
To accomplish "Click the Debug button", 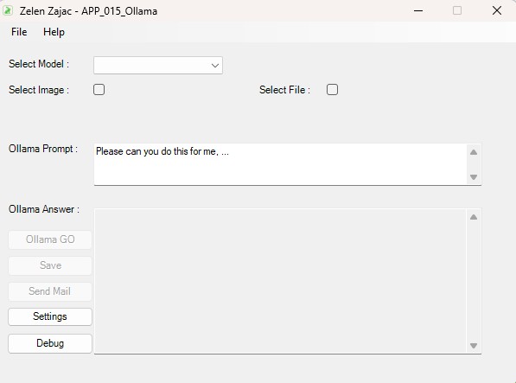I will coord(50,343).
